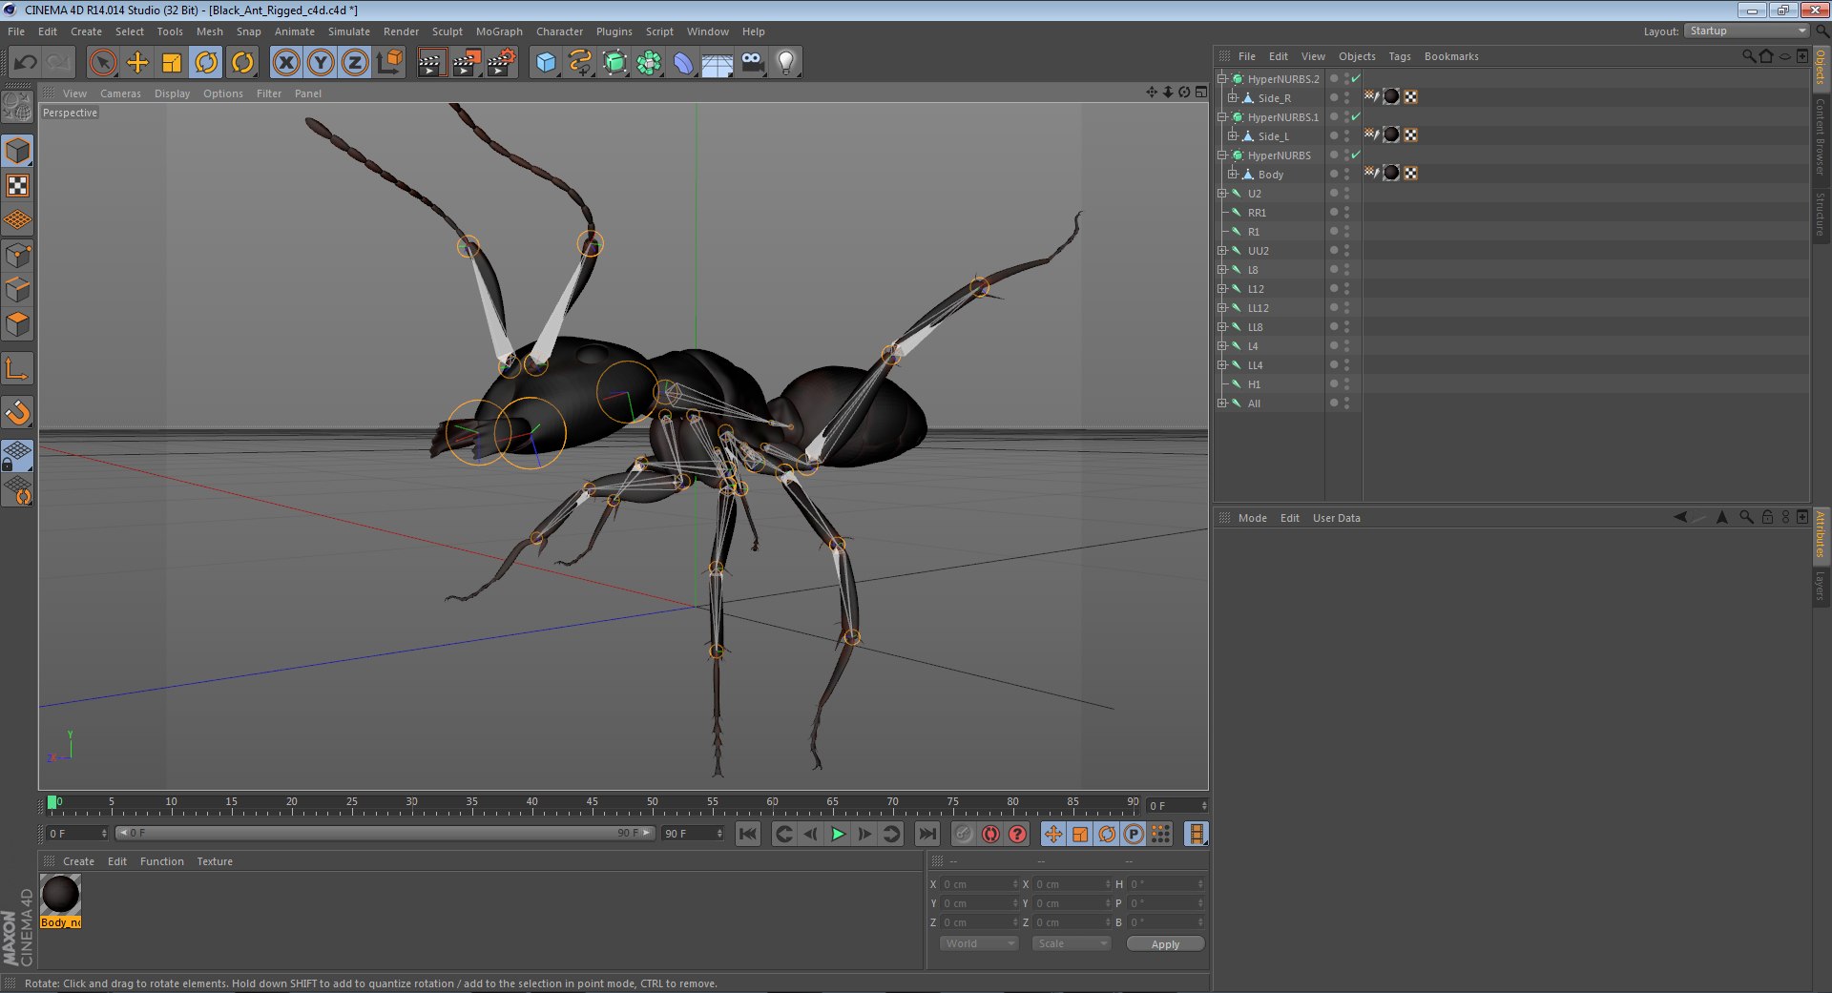Click the Record Active Objects button
Viewport: 1832px width, 993px height.
(964, 834)
